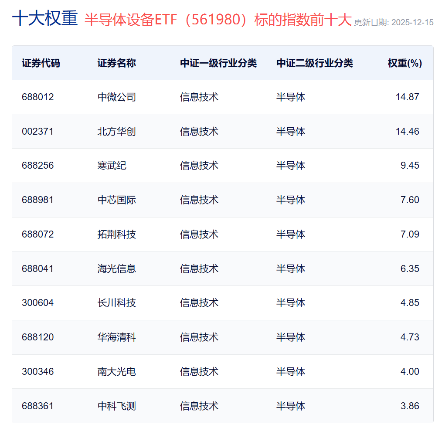Image resolution: width=442 pixels, height=428 pixels.
Task: Click 半导体 in the 南大光电 row
Action: point(291,372)
